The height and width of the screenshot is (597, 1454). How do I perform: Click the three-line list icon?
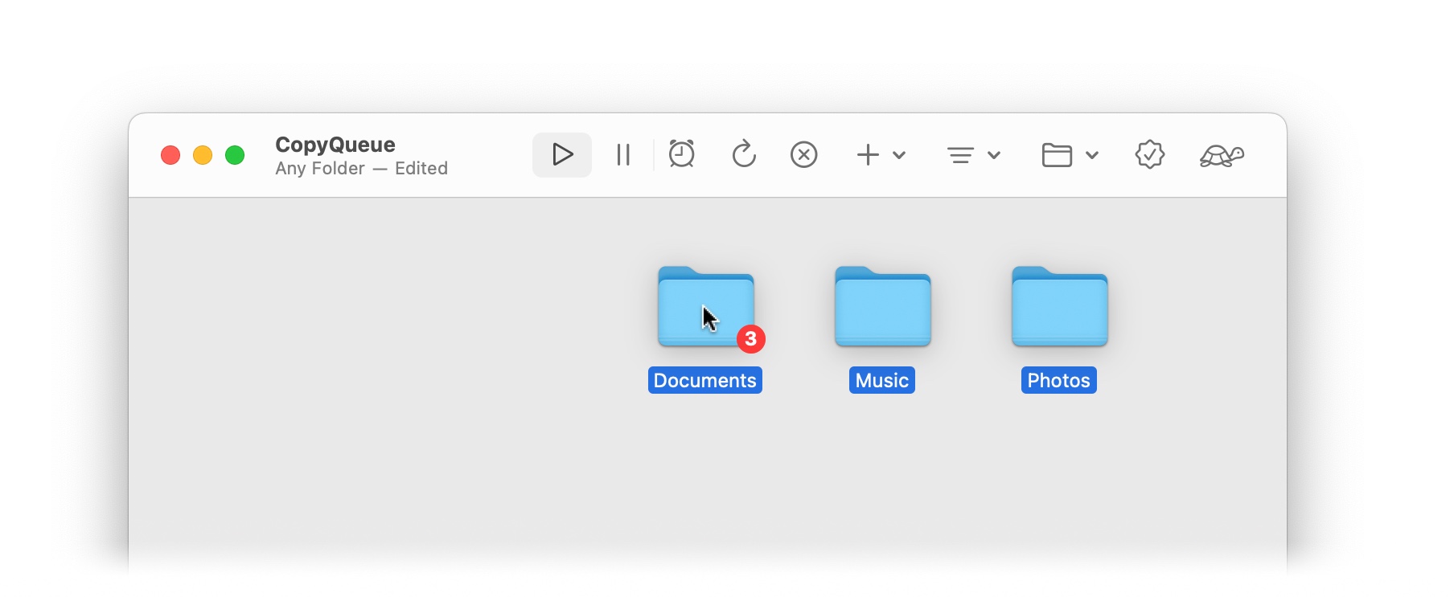(960, 155)
